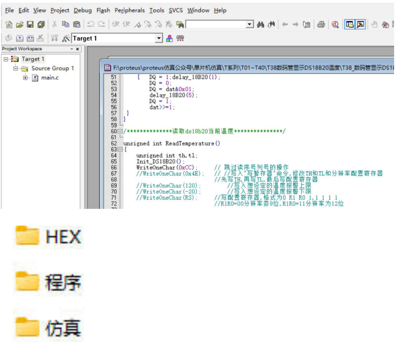Open the Window menu
This screenshot has height=342, width=397.
tap(198, 11)
